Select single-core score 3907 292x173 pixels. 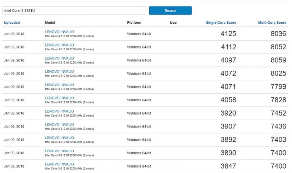click(x=228, y=126)
